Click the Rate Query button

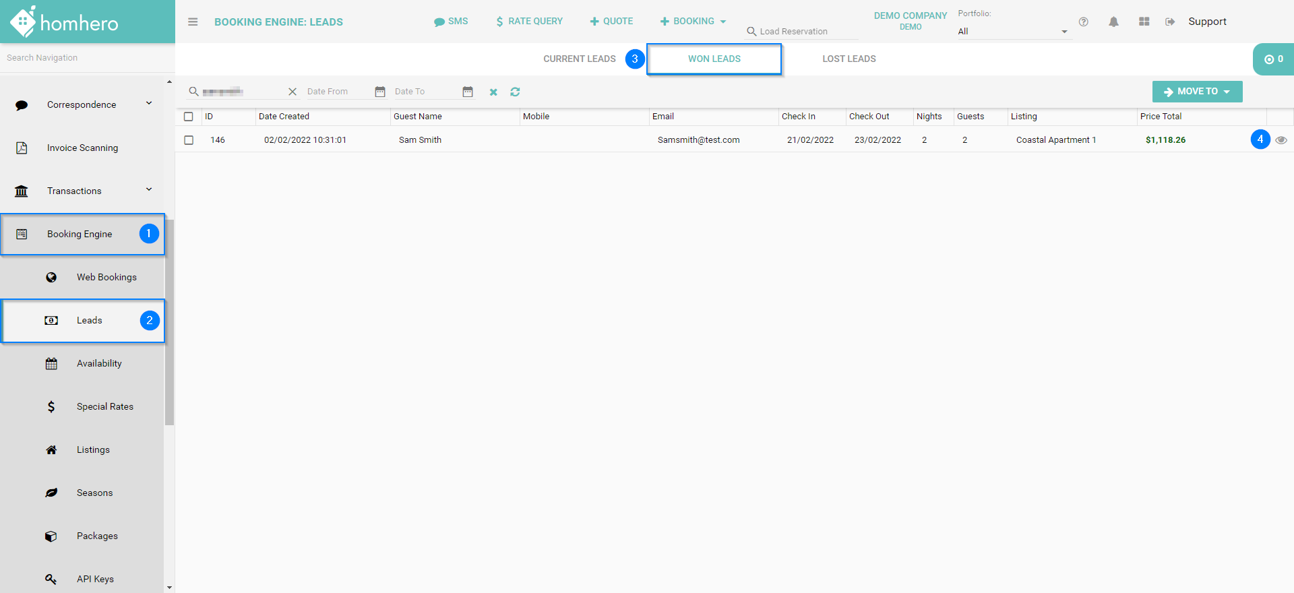tap(529, 22)
